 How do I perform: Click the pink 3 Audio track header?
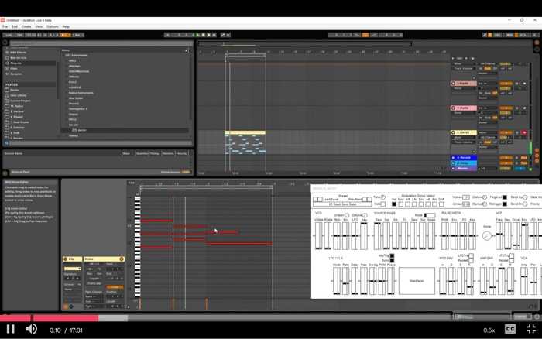tap(464, 84)
